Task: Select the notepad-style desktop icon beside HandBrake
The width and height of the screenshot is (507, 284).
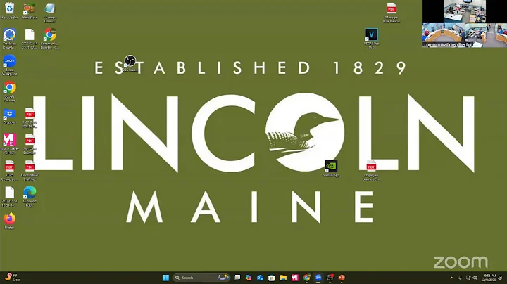Action: 49,12
